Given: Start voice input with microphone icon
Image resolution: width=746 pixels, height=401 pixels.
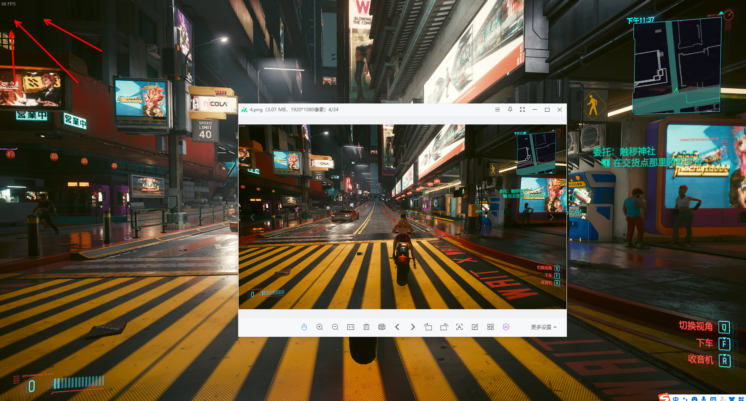Looking at the screenshot, I should tap(704, 399).
